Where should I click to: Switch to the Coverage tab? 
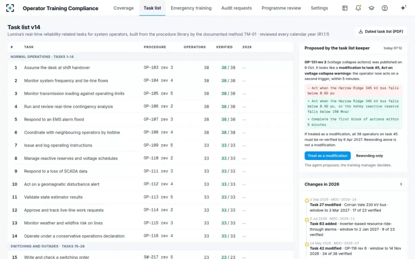tap(123, 8)
